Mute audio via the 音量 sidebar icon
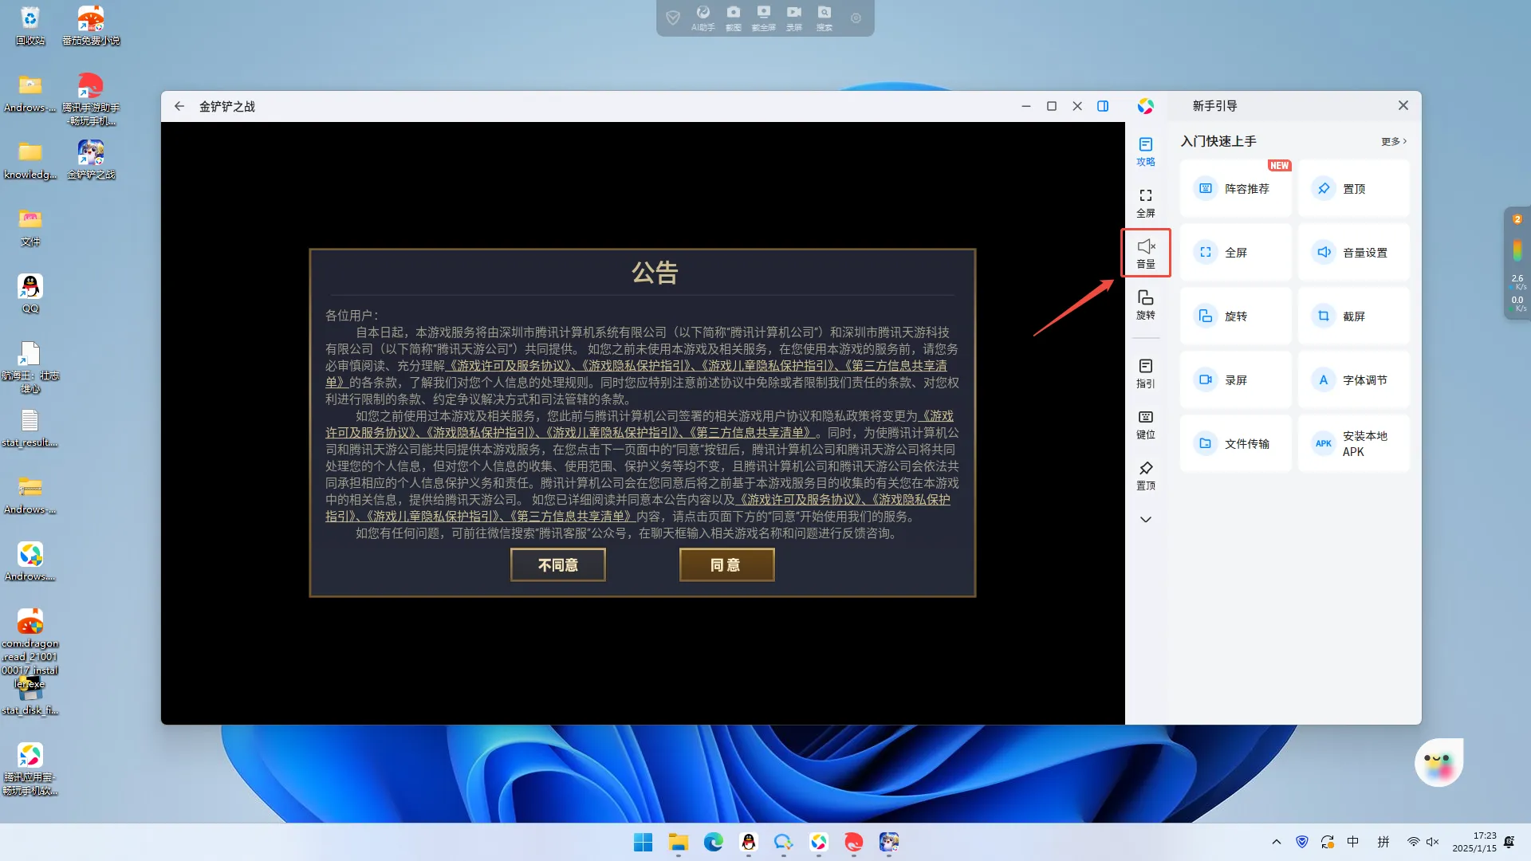Screen dimensions: 1531x861 1145,254
